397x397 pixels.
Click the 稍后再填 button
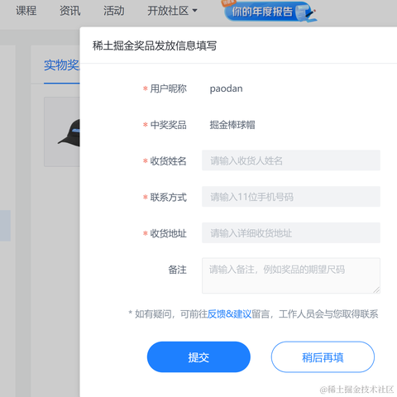click(x=323, y=357)
